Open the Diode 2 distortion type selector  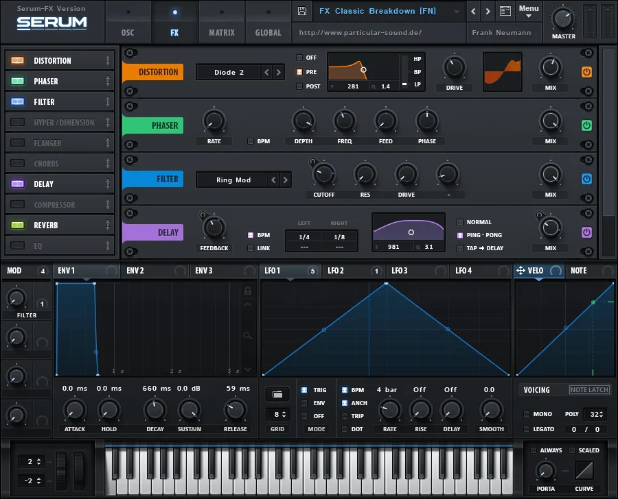pyautogui.click(x=229, y=72)
